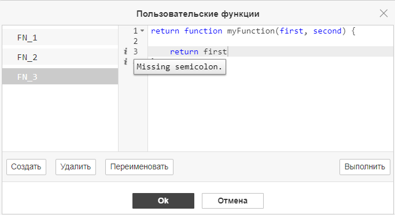Click the Переименовать button
Screen dimensions: 395x215
pyautogui.click(x=139, y=167)
